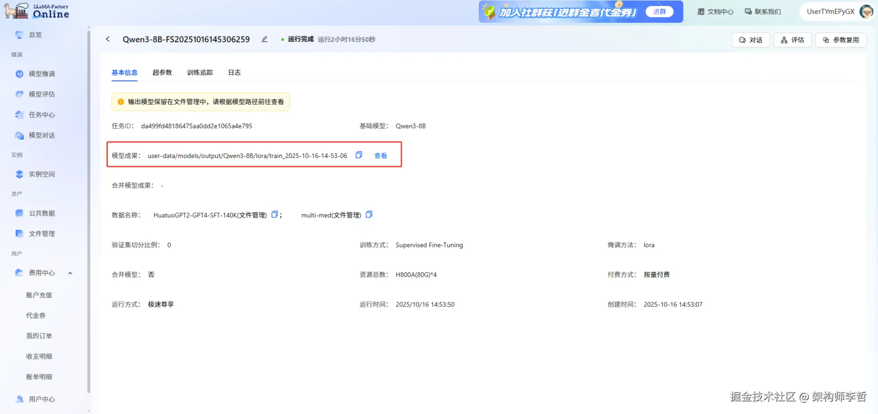Open 账户充值 submenu item
The height and width of the screenshot is (414, 878).
(39, 295)
